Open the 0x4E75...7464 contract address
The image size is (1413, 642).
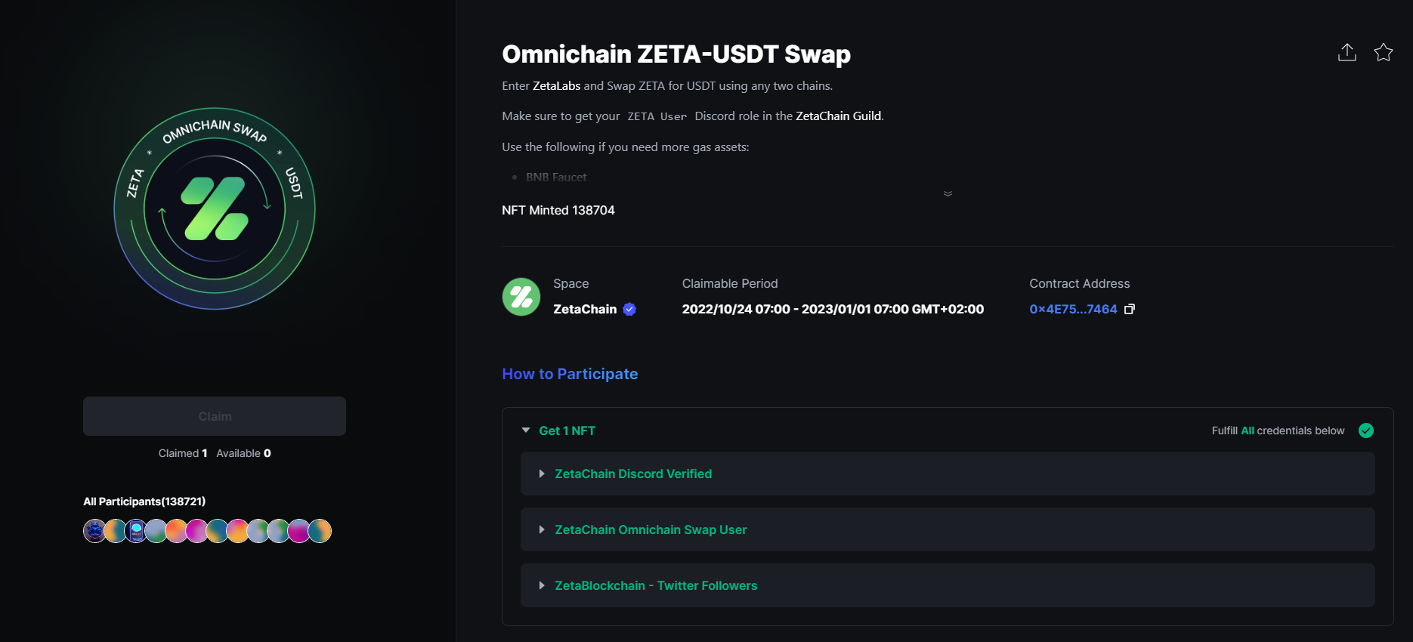click(1073, 309)
